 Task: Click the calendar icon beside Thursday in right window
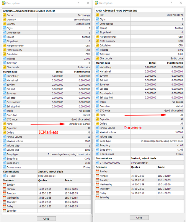(x=97, y=189)
